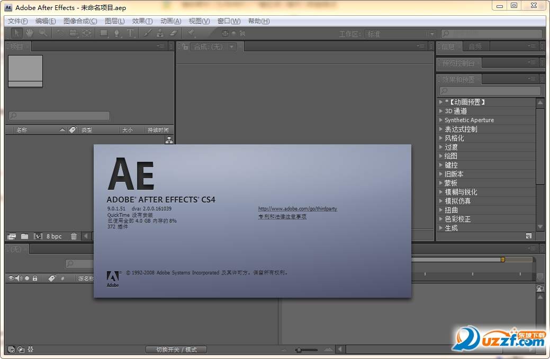Sort by 持续时间 column header
This screenshot has height=359, width=550.
pyautogui.click(x=158, y=130)
